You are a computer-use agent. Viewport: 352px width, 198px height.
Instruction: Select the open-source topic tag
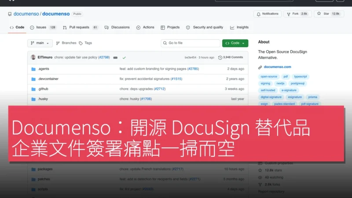[269, 77]
